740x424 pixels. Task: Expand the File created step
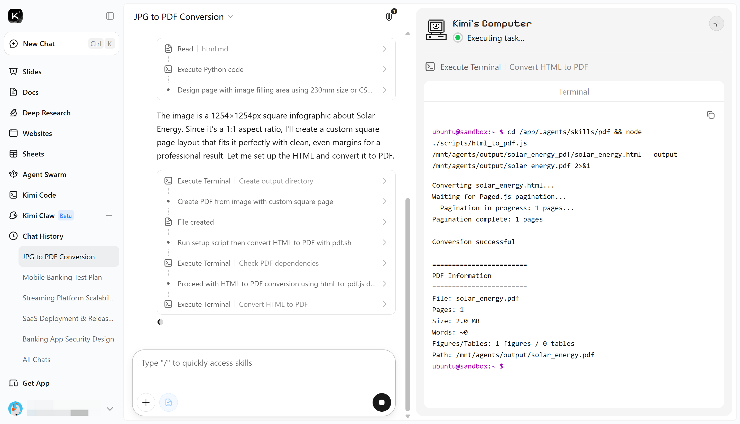[276, 222]
